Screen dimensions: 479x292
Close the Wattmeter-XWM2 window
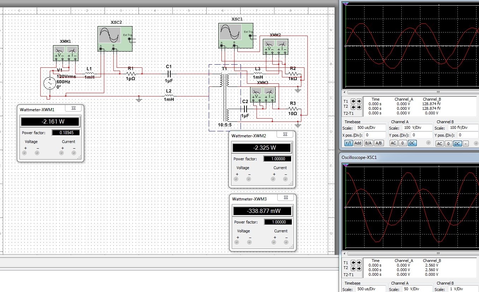tap(285, 135)
